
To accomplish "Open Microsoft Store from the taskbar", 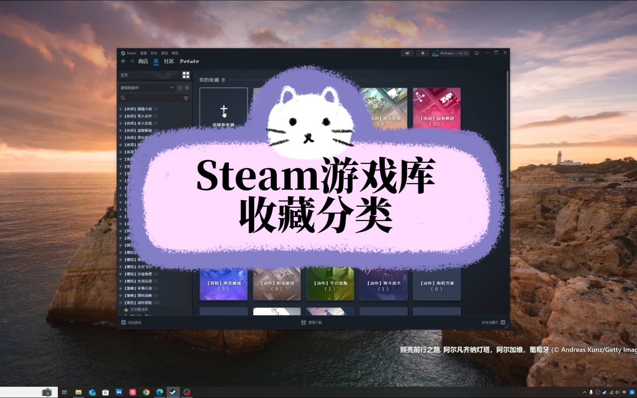I will pyautogui.click(x=105, y=392).
